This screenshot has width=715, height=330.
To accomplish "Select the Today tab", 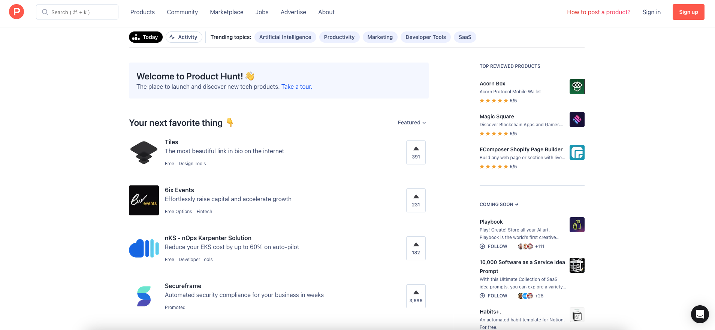I will (146, 37).
